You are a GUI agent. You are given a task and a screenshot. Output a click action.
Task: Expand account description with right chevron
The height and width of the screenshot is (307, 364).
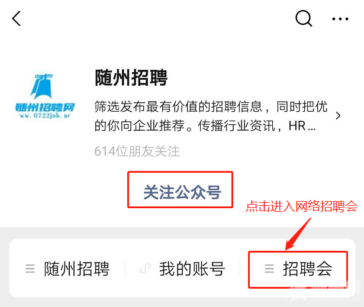tap(338, 115)
